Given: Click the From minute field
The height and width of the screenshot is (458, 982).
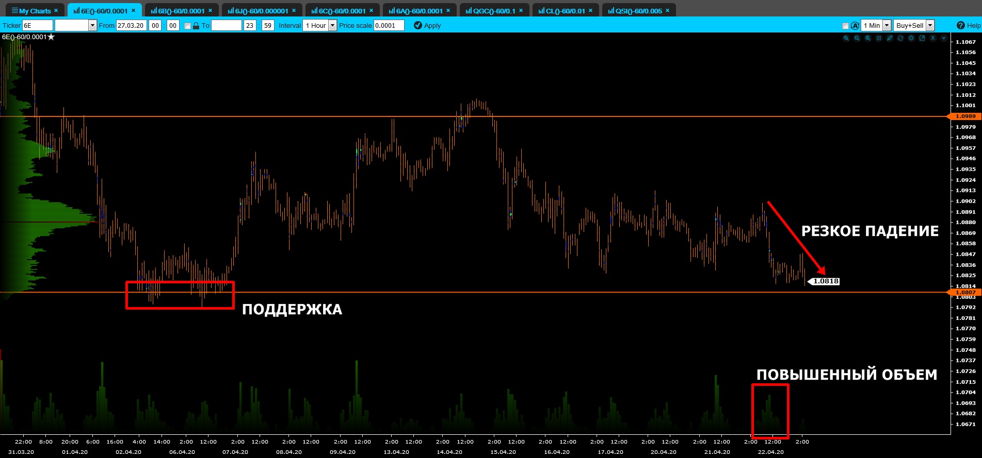Looking at the screenshot, I should (x=173, y=26).
